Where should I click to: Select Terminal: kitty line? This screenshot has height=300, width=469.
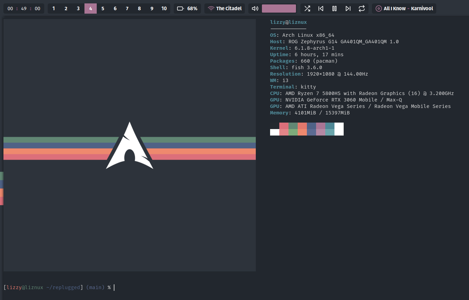(293, 87)
